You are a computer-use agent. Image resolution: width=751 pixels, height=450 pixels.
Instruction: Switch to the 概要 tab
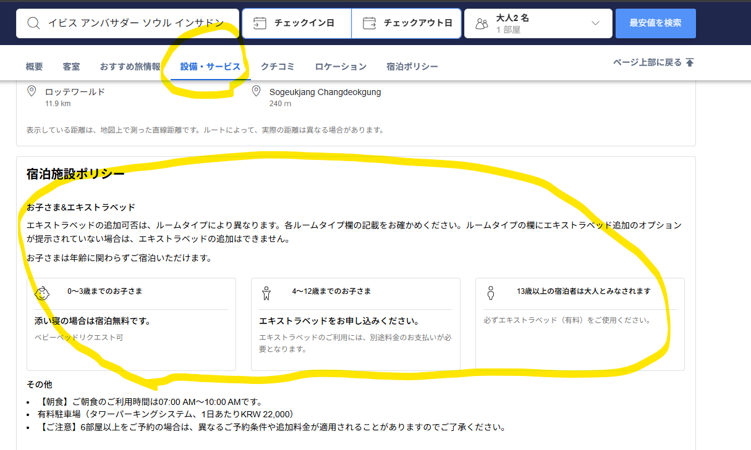35,67
